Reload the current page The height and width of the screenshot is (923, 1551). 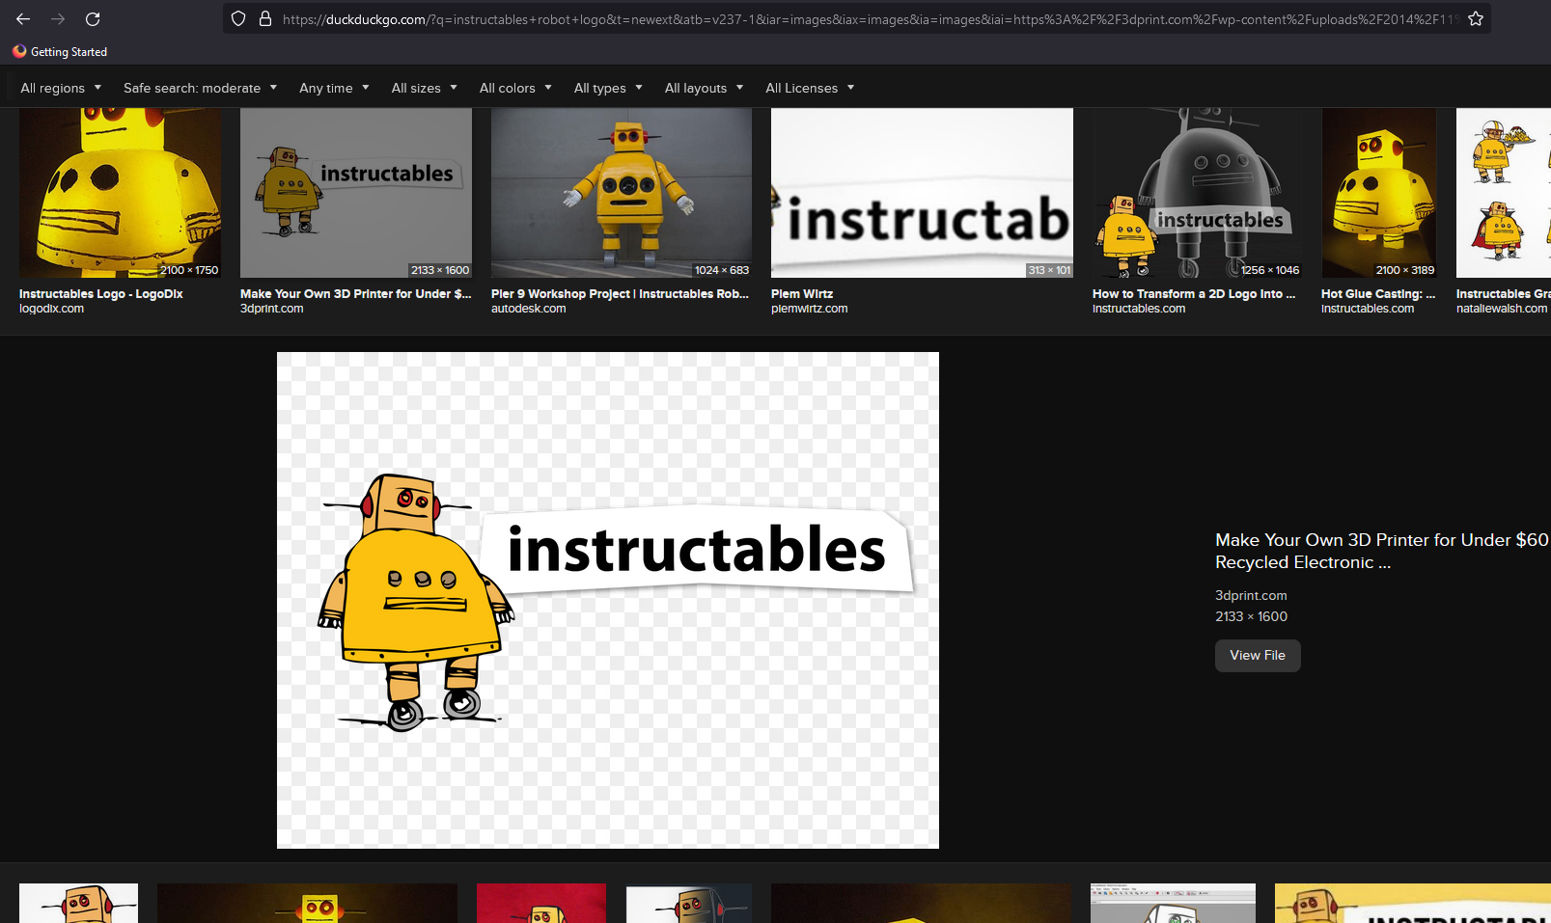(93, 19)
